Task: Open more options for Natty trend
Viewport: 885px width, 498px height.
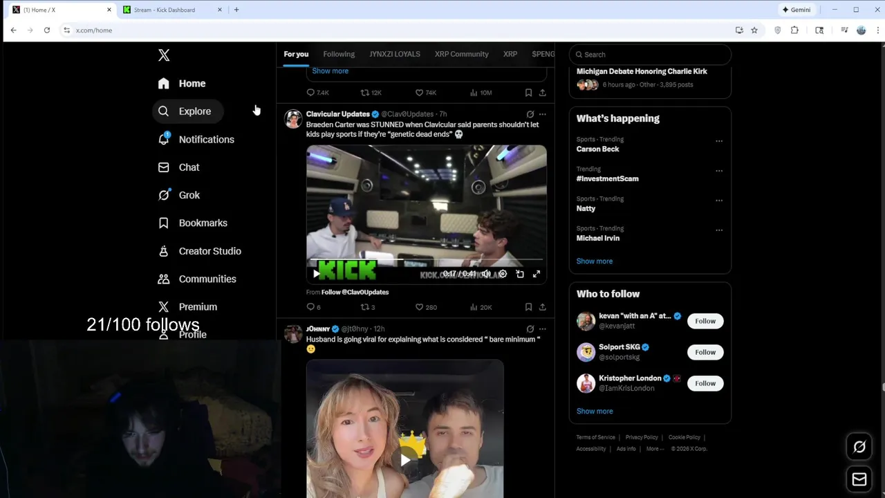Action: point(719,201)
